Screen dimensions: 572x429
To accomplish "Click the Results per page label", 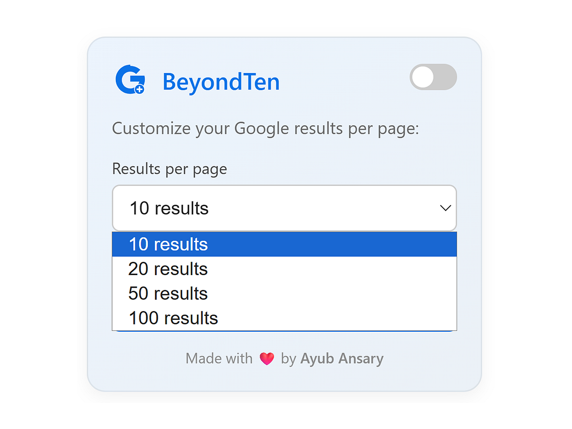I will point(169,169).
